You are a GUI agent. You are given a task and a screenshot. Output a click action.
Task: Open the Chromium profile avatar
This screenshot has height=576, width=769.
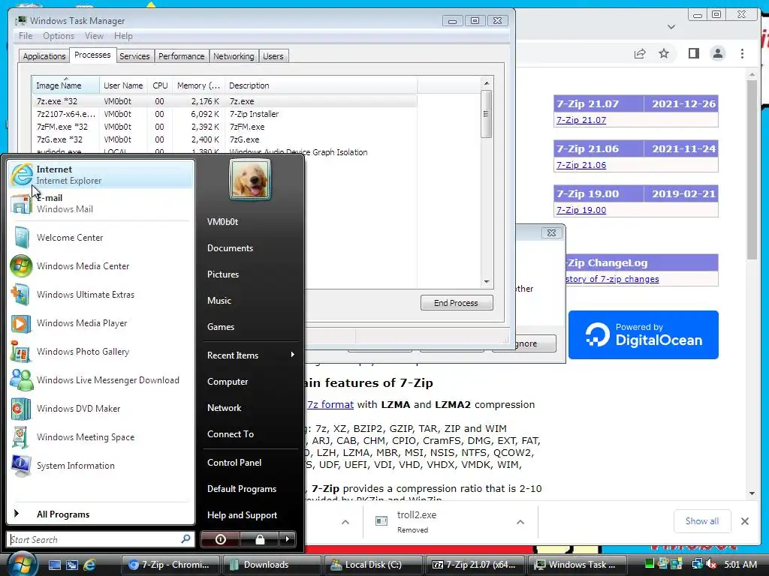pyautogui.click(x=717, y=53)
